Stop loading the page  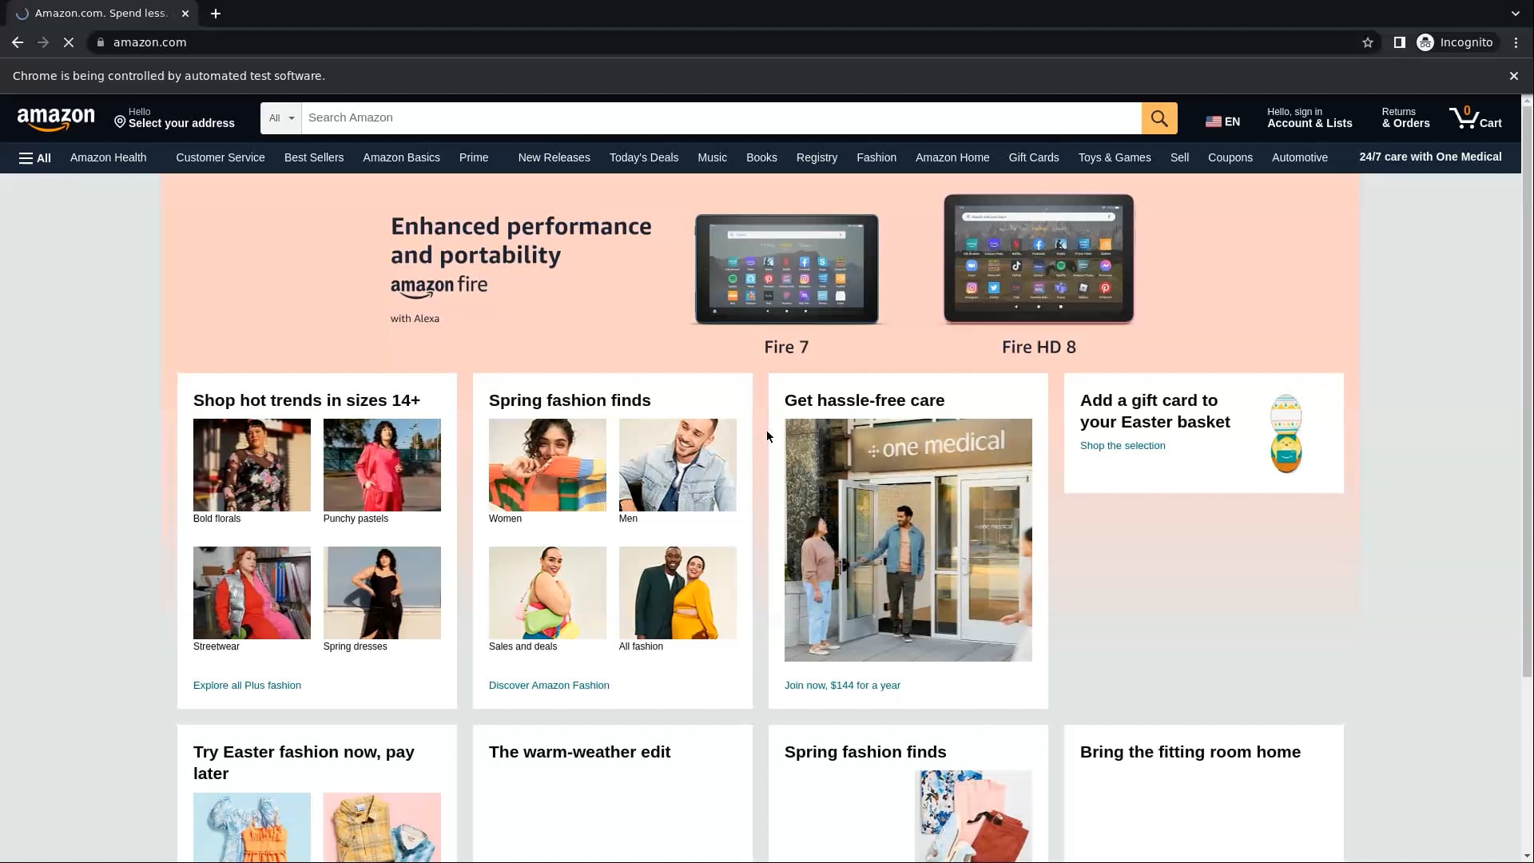coord(69,42)
